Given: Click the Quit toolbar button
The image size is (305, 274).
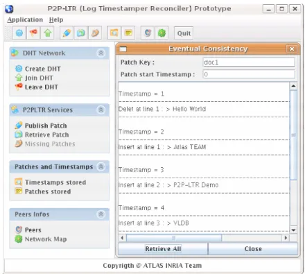Looking at the screenshot, I should (184, 33).
